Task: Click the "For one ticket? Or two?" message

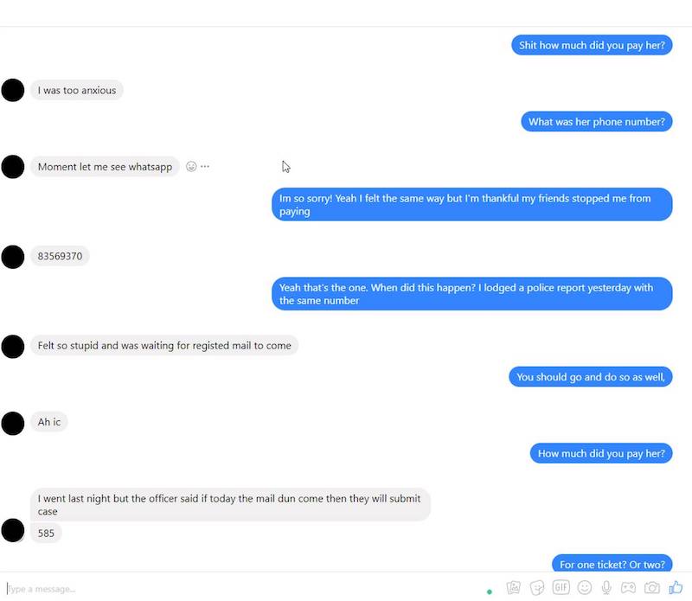Action: pos(612,565)
